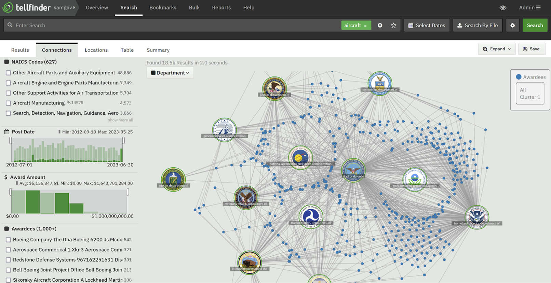
Task: Collapse the Awardees facet section
Action: pyautogui.click(x=6, y=229)
